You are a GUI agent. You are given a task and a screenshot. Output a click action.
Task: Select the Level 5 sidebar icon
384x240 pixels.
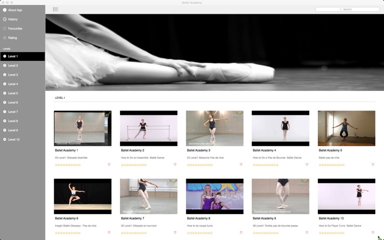pos(5,93)
